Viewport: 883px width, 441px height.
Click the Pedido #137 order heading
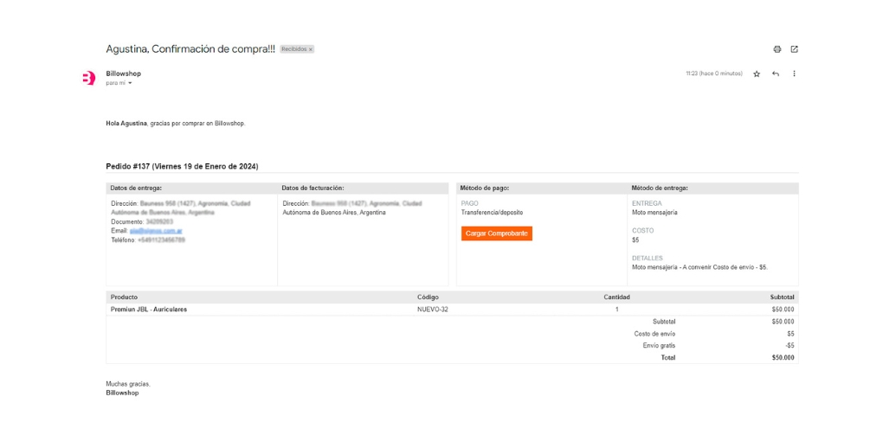pyautogui.click(x=182, y=166)
